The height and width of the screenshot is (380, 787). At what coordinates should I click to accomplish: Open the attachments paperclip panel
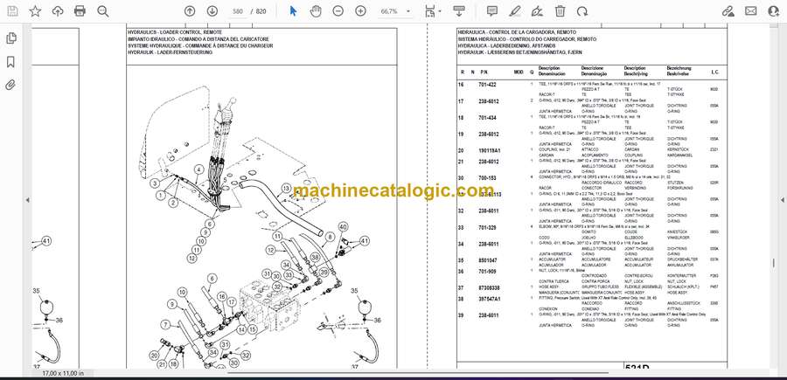pyautogui.click(x=10, y=86)
